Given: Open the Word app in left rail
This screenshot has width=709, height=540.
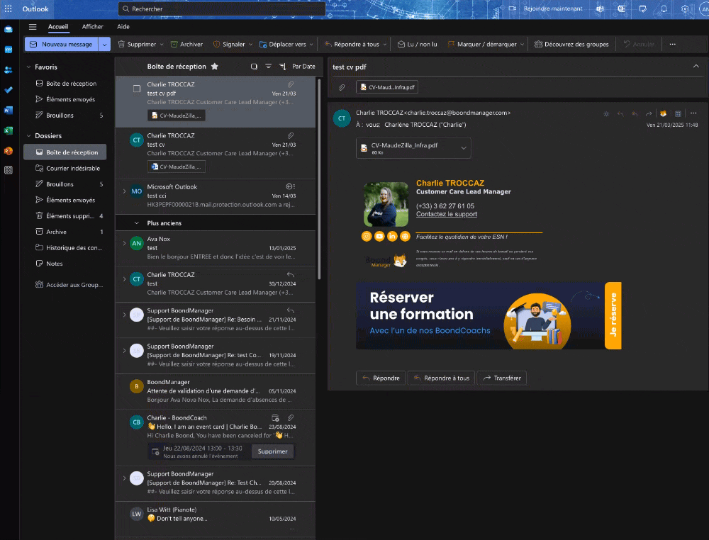Looking at the screenshot, I should (x=9, y=111).
